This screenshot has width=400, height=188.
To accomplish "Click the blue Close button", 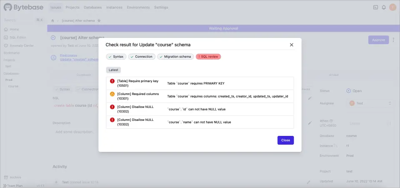I will 285,140.
